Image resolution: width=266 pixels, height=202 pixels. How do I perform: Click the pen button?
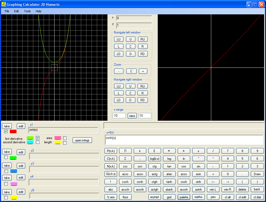pyautogui.click(x=213, y=197)
